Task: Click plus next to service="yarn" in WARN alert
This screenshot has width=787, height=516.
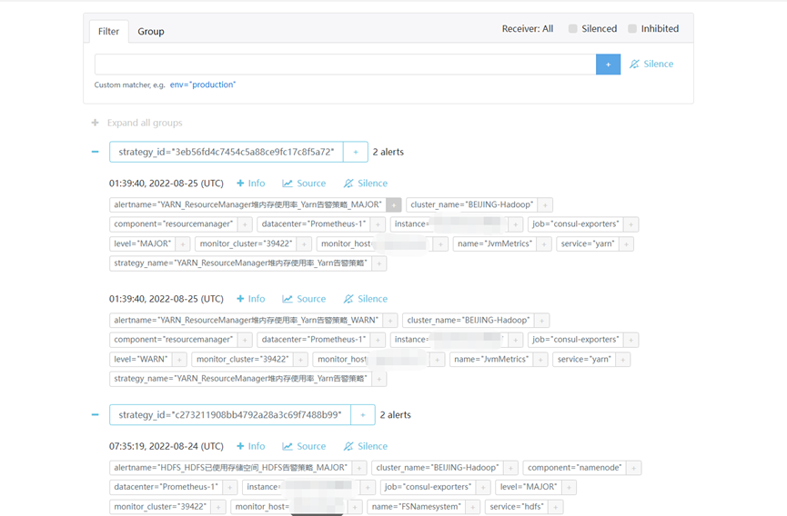Action: click(x=623, y=360)
